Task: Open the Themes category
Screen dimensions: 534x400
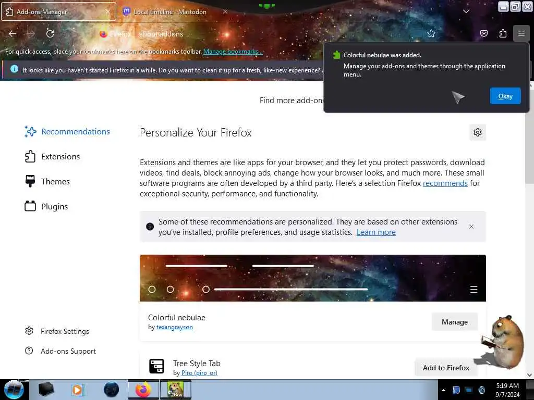Action: click(47, 182)
